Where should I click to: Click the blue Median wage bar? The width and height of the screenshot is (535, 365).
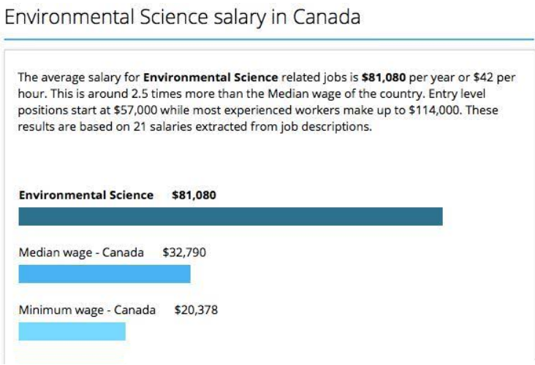pos(104,274)
